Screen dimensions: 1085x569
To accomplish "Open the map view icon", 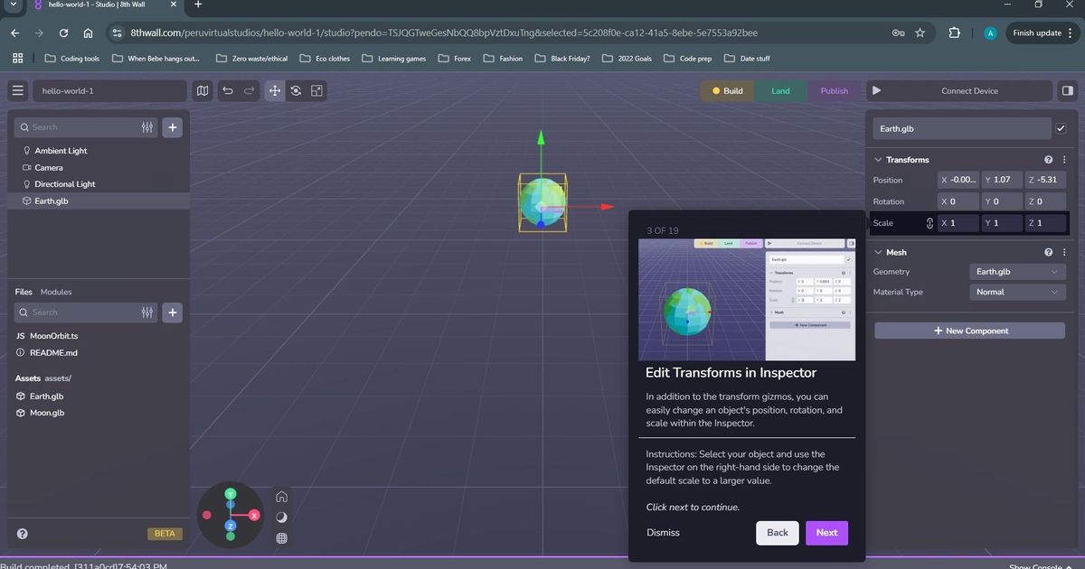I will [203, 90].
